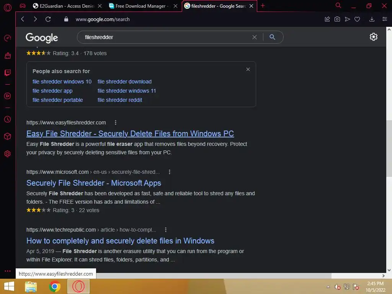This screenshot has height=294, width=392.
Task: Click scrollbar down arrow
Action: tap(389, 270)
